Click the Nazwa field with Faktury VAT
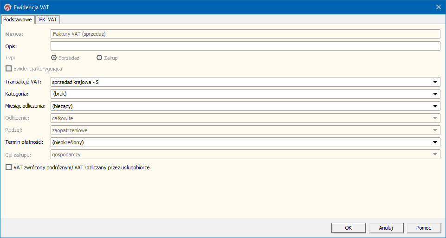This screenshot has height=238, width=446. coord(245,34)
